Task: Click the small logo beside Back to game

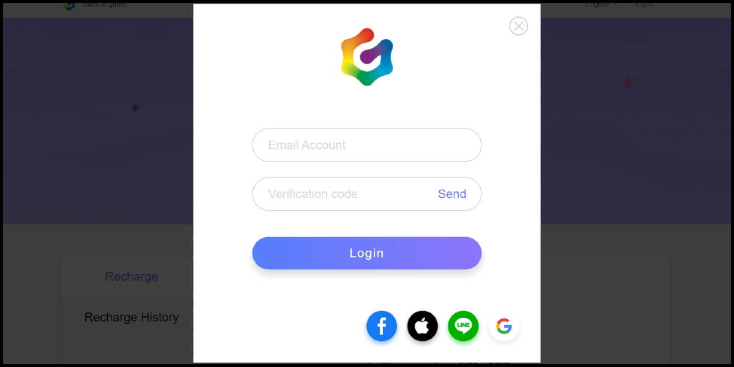Action: pyautogui.click(x=70, y=6)
